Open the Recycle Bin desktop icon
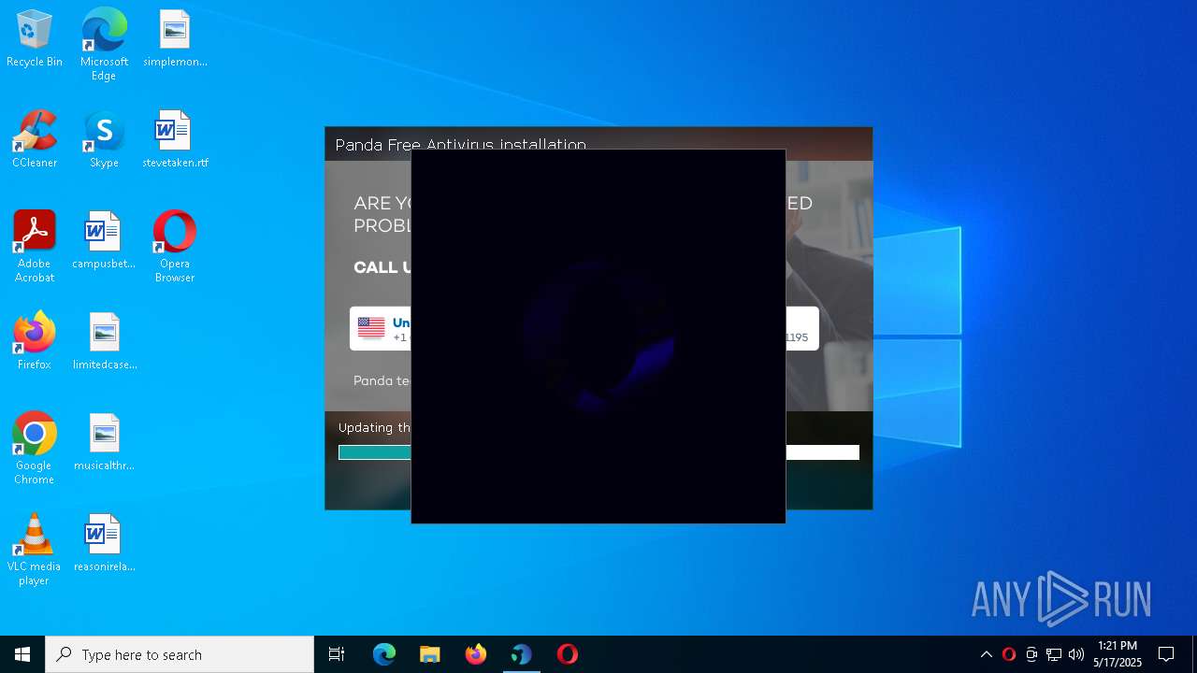1197x673 pixels. tap(35, 39)
